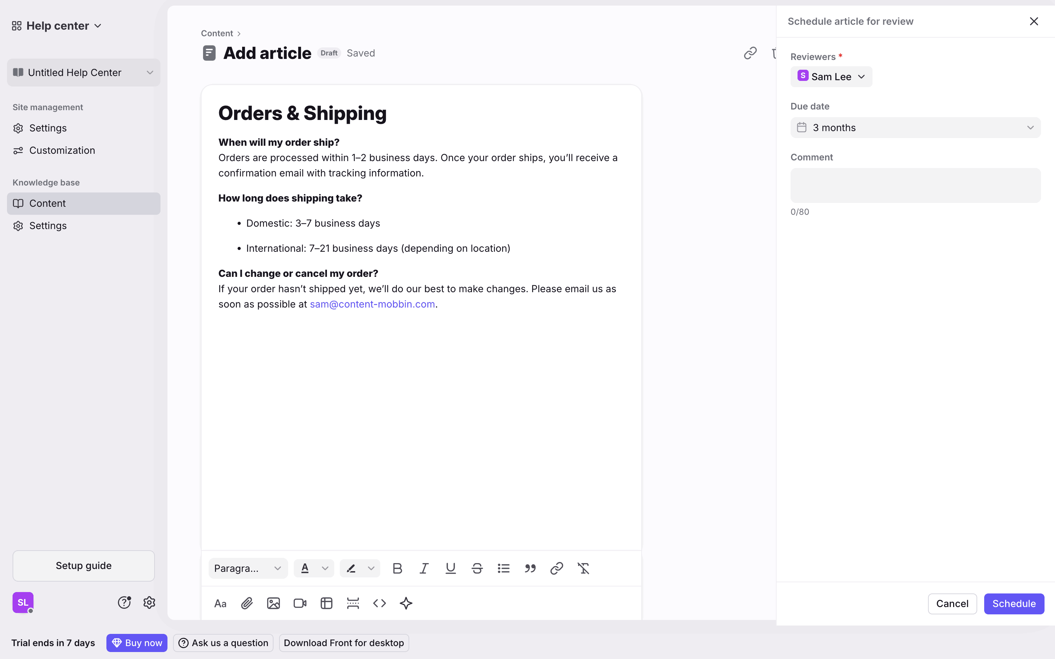The height and width of the screenshot is (659, 1055).
Task: Insert a code block
Action: click(x=379, y=603)
